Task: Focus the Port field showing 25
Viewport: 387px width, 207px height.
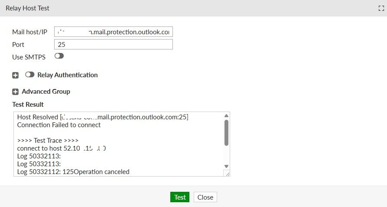Action: [114, 44]
